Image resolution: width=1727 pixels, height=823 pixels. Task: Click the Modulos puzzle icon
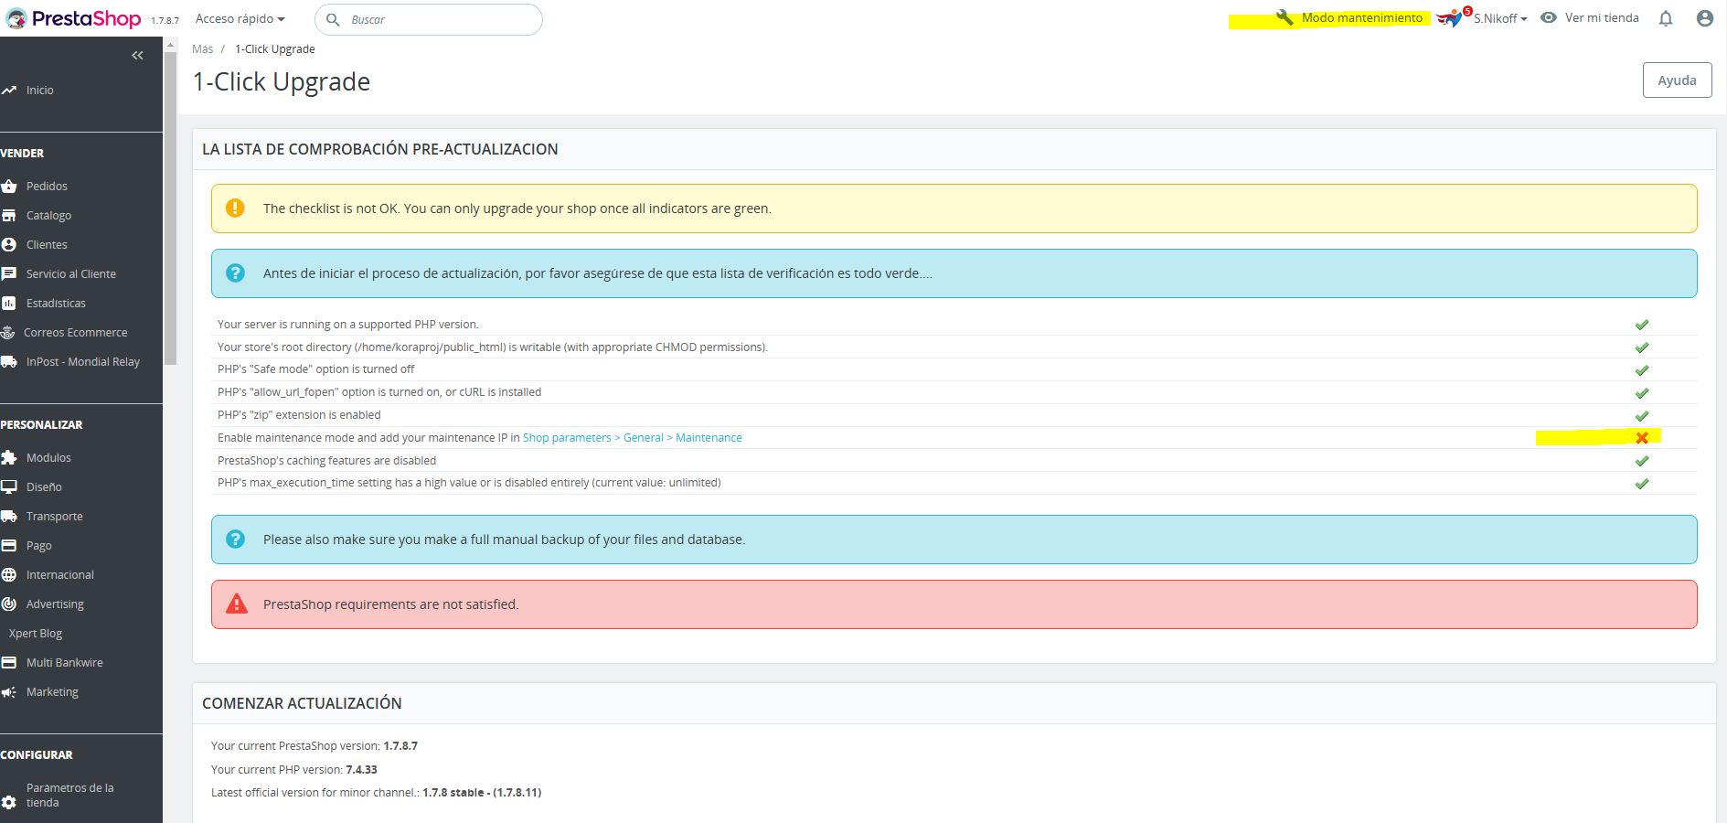click(x=9, y=457)
